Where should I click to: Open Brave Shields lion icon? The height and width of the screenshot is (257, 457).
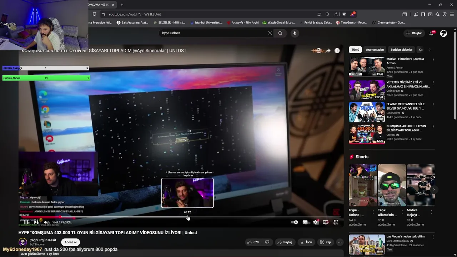[344, 14]
